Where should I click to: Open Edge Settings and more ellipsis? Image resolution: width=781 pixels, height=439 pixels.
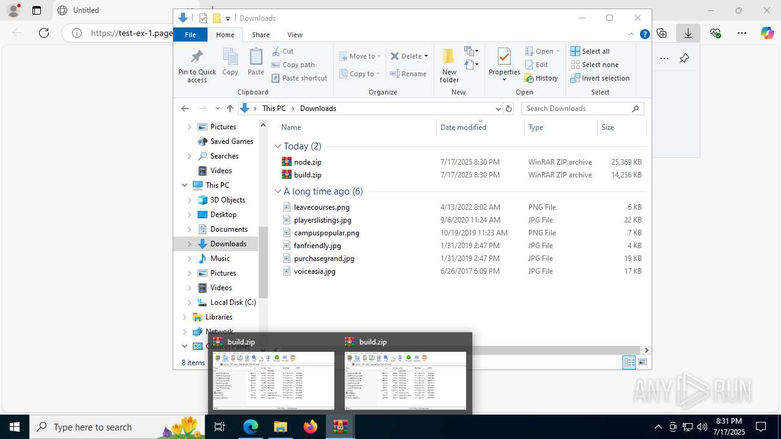[x=741, y=33]
